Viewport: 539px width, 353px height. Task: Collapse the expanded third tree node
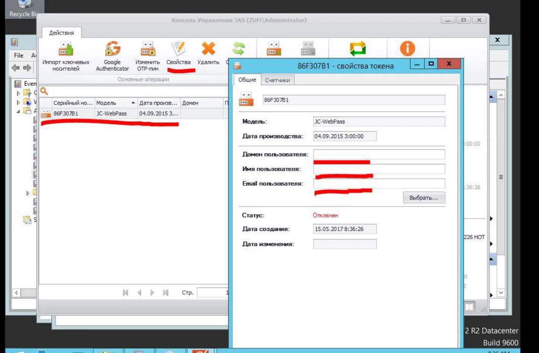tap(18, 111)
